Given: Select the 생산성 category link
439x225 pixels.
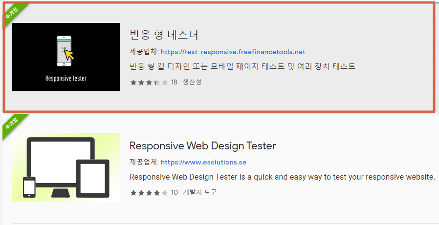Looking at the screenshot, I should pos(192,82).
